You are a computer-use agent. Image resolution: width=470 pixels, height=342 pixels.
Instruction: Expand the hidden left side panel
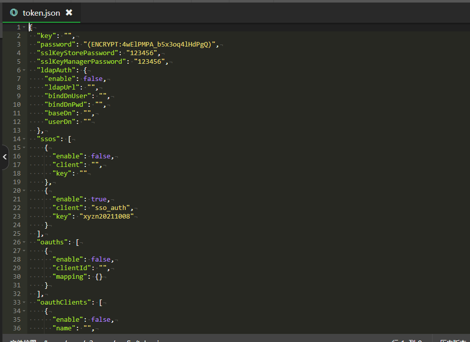coord(5,157)
